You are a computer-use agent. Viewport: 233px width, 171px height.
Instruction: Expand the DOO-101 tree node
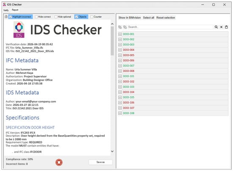[120, 76]
